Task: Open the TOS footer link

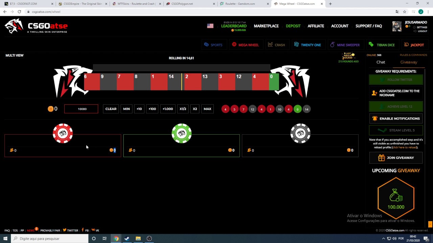Action: point(15,231)
